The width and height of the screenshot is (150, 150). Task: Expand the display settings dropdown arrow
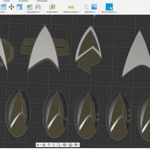pos(67,145)
